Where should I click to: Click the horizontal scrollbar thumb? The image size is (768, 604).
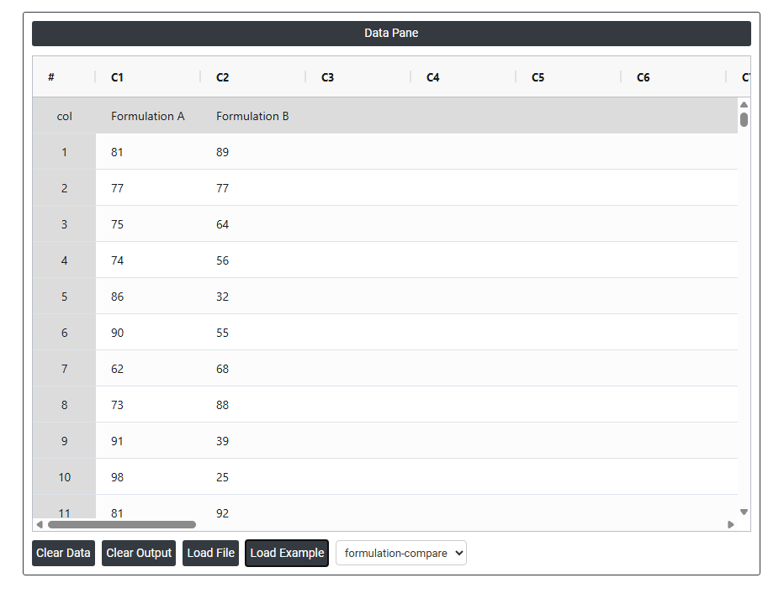(x=121, y=524)
